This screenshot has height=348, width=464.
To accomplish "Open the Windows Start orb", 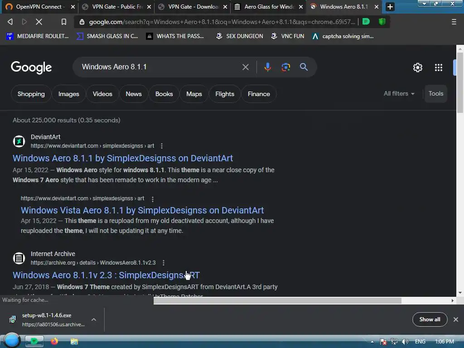I will (11, 340).
